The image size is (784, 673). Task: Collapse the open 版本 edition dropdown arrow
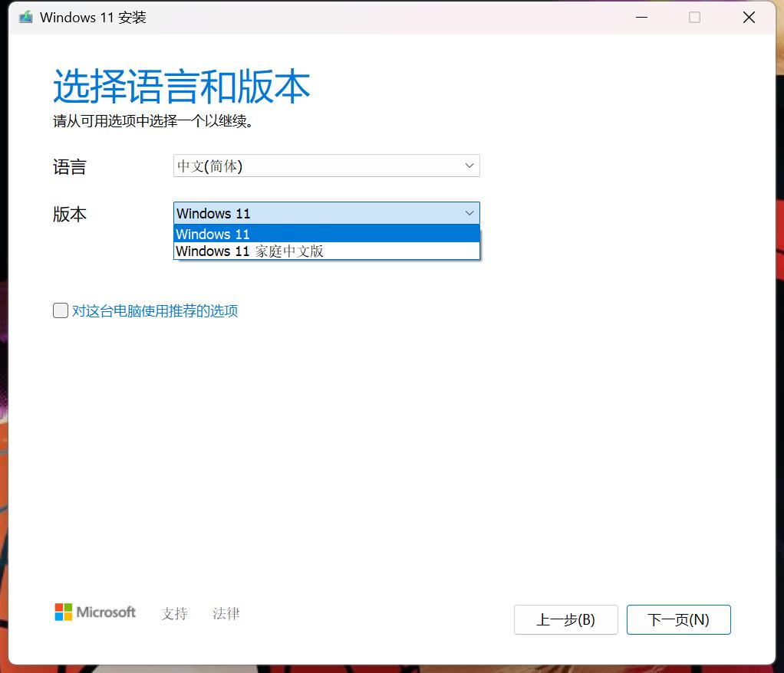tap(469, 213)
